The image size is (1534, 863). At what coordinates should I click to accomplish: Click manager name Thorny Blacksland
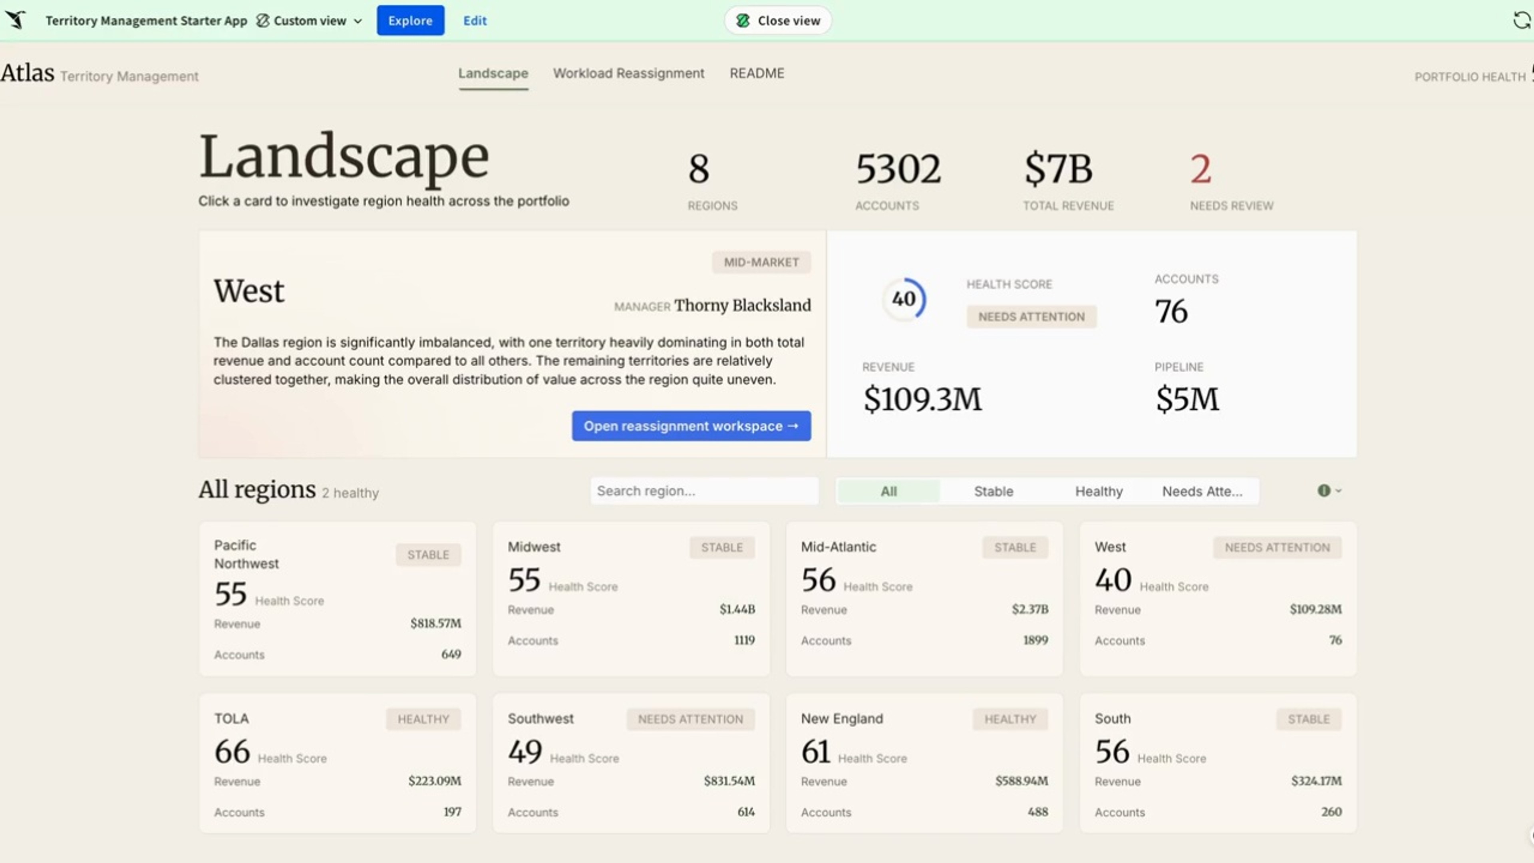pos(743,305)
